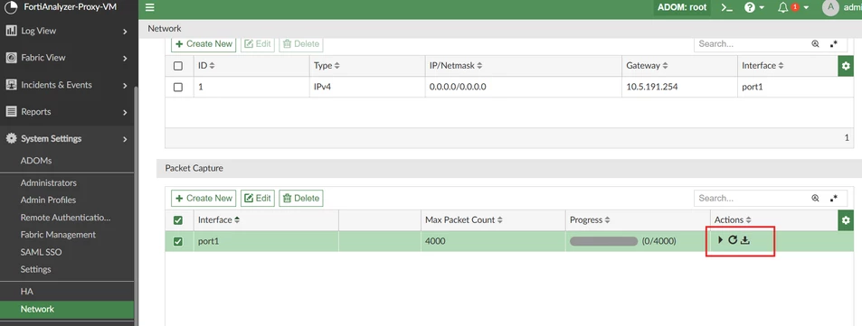Start packet capture on port1

pyautogui.click(x=720, y=240)
